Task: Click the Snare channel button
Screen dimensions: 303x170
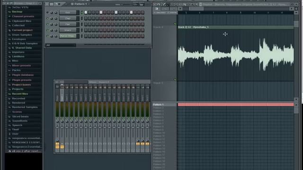Action: [68, 30]
